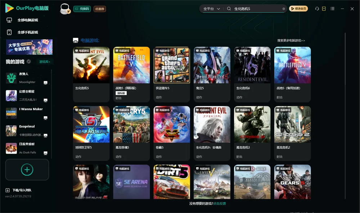Click the 优惠券 coupon button
Viewport: 360px width, 213px height.
click(x=100, y=9)
